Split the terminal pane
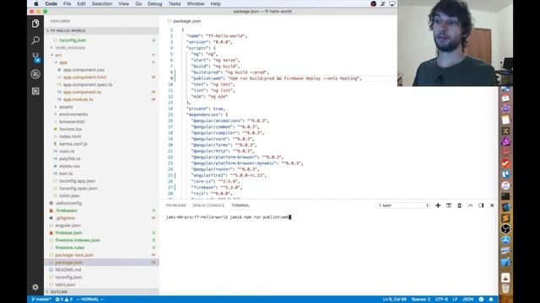The width and height of the screenshot is (540, 303). coord(448,205)
